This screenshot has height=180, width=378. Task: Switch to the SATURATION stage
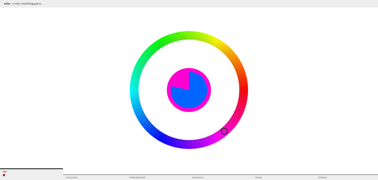point(72,177)
